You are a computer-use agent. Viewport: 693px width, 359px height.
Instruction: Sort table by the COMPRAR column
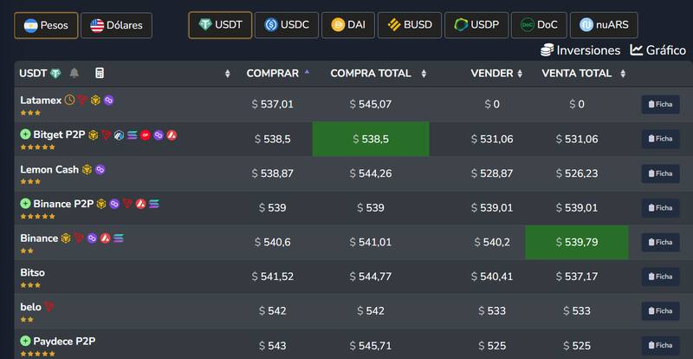tap(272, 74)
